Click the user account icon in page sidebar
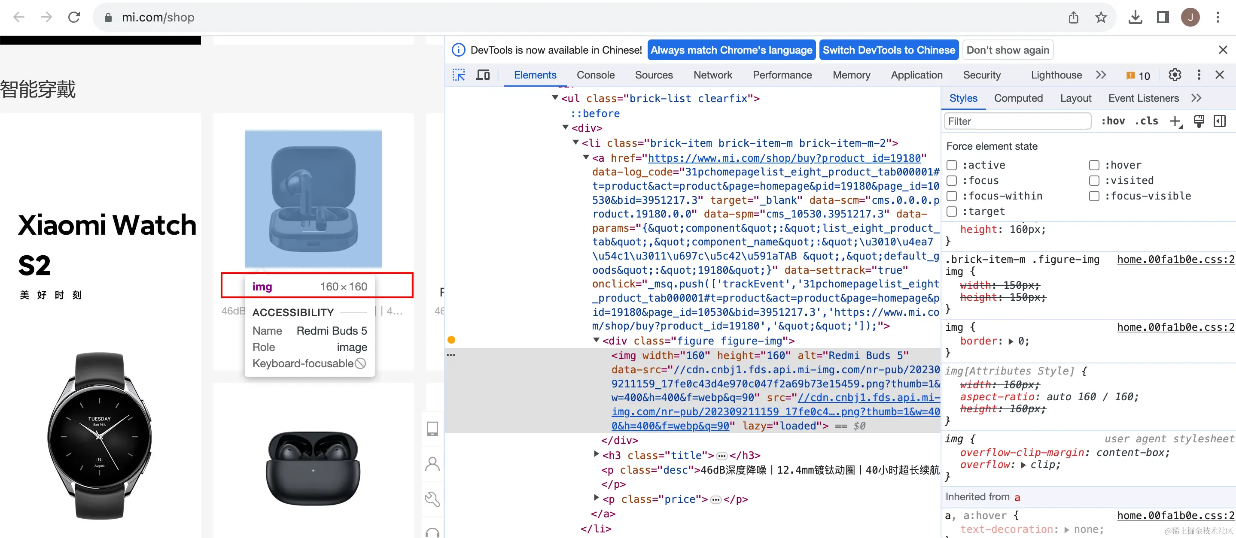The height and width of the screenshot is (538, 1236). [432, 464]
